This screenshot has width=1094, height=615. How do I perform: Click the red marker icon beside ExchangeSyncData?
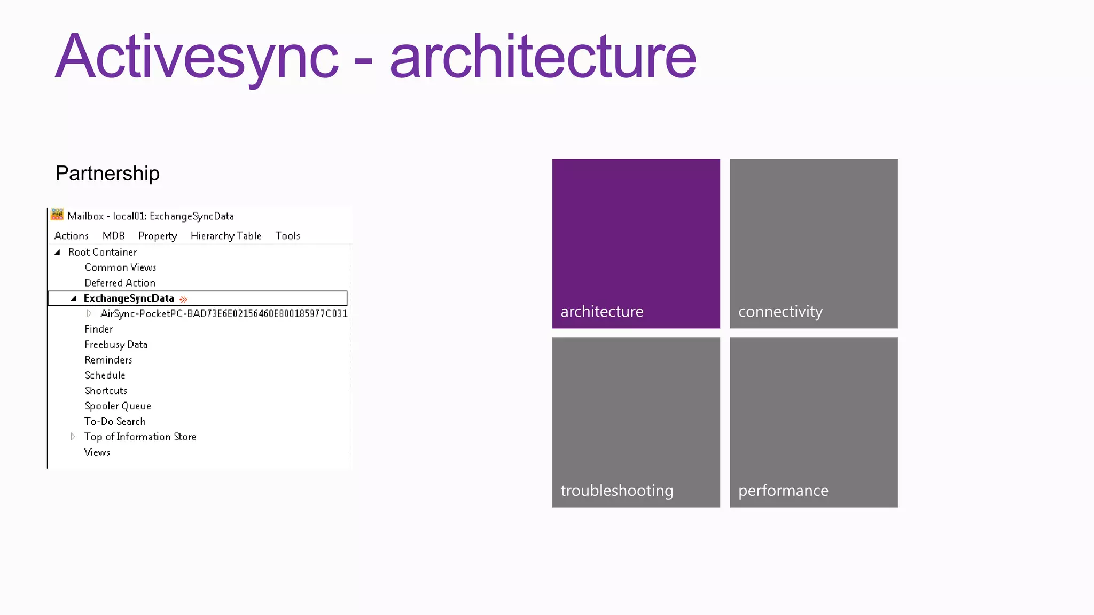click(184, 299)
